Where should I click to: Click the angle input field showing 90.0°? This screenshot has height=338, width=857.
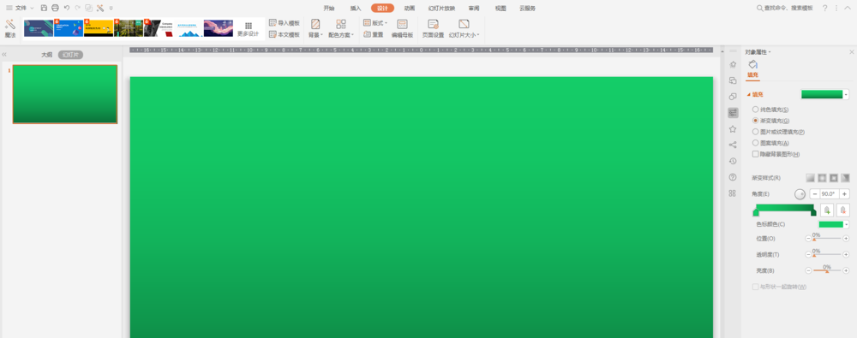pos(829,194)
